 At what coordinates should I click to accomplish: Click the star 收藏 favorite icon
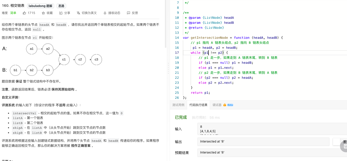point(43,13)
